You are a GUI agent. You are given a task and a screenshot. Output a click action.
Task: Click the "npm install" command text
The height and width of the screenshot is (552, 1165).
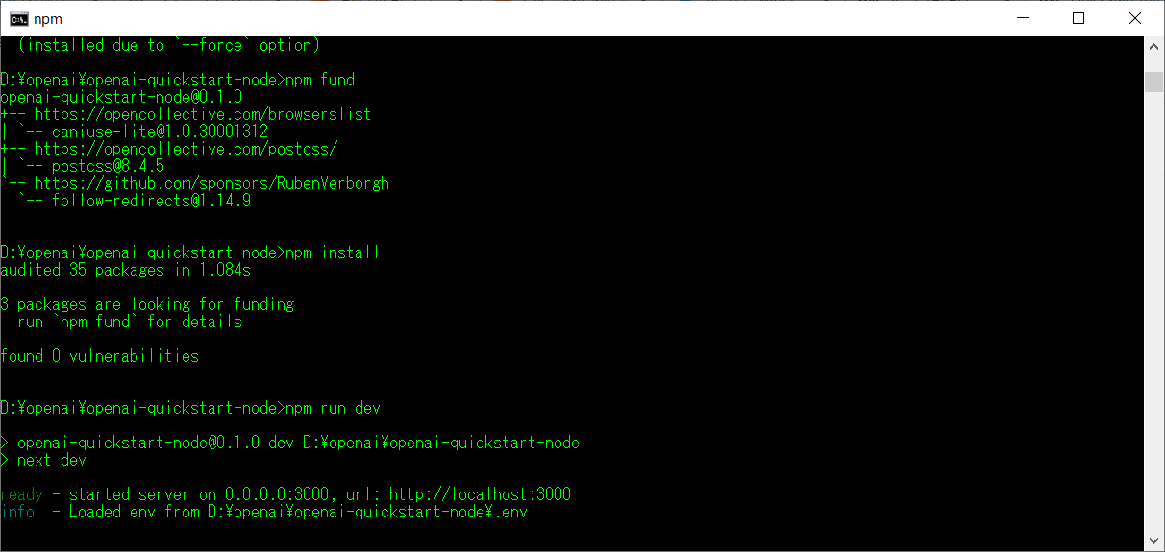click(x=333, y=252)
